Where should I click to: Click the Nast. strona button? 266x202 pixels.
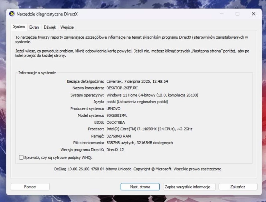[x=140, y=187]
